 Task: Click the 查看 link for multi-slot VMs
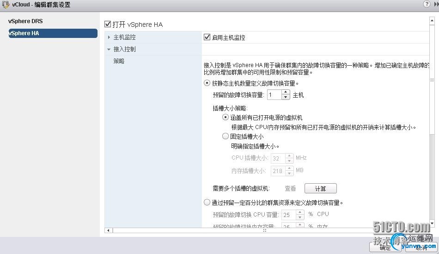[x=290, y=188]
